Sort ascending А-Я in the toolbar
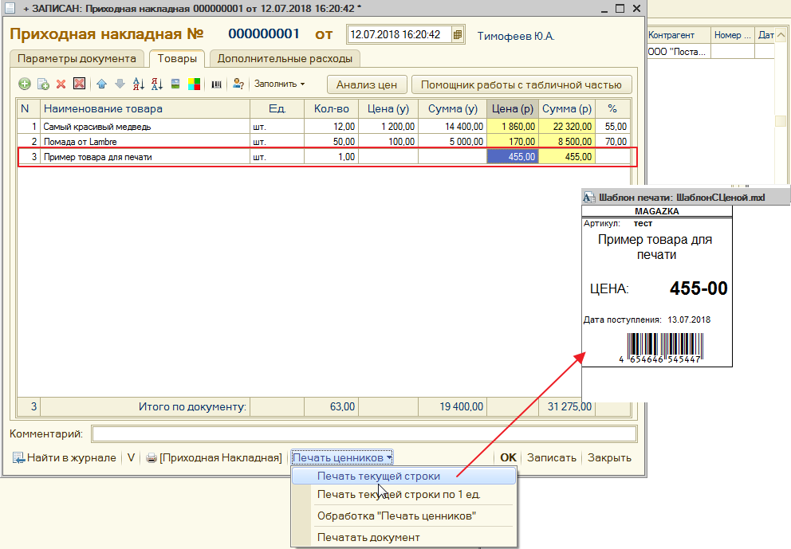This screenshot has height=549, width=791. tap(138, 84)
